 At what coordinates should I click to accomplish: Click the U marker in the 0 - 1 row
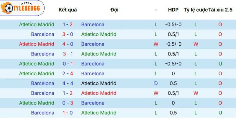[220, 64]
